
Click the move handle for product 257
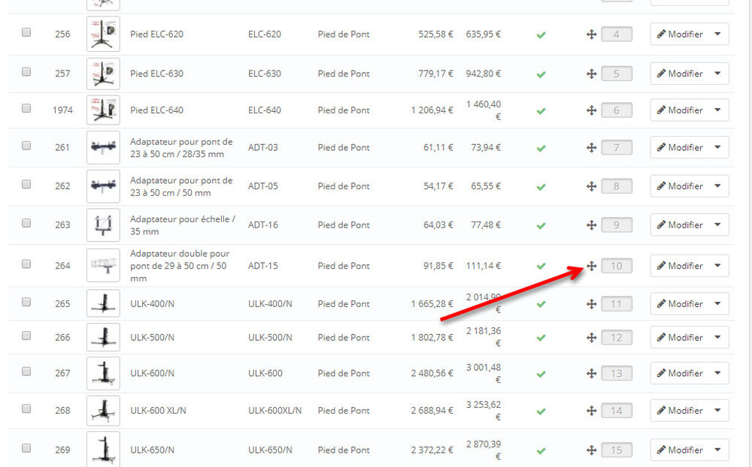[x=591, y=74]
